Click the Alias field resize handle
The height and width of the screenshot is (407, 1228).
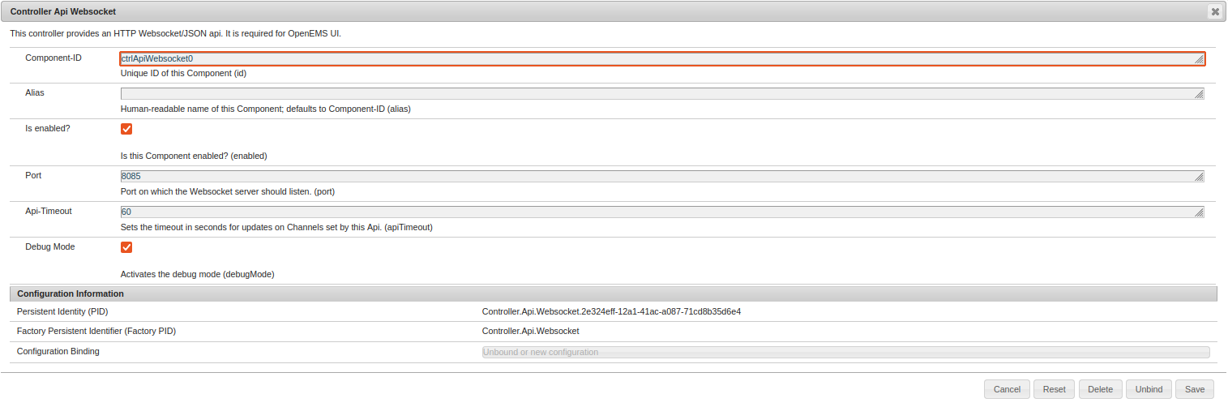(x=1199, y=95)
